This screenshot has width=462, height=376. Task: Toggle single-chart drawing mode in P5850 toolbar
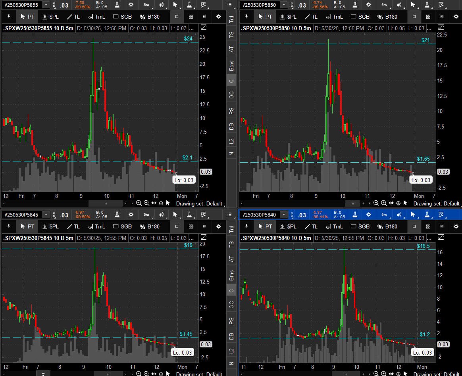click(x=414, y=17)
